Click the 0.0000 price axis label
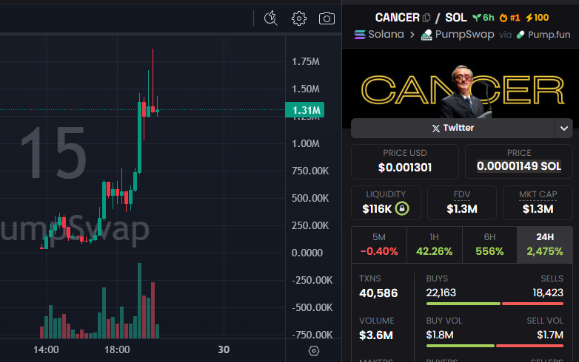 [x=307, y=253]
